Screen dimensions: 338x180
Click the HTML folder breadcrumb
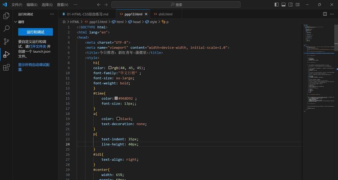point(75,22)
